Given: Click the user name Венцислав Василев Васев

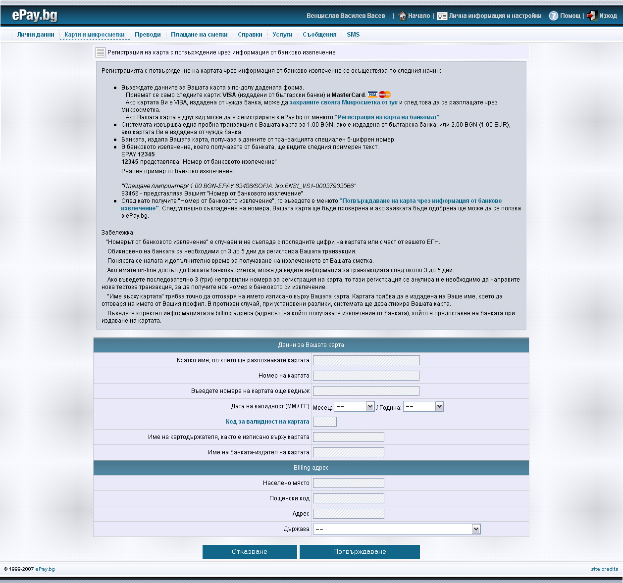Looking at the screenshot, I should [x=346, y=16].
